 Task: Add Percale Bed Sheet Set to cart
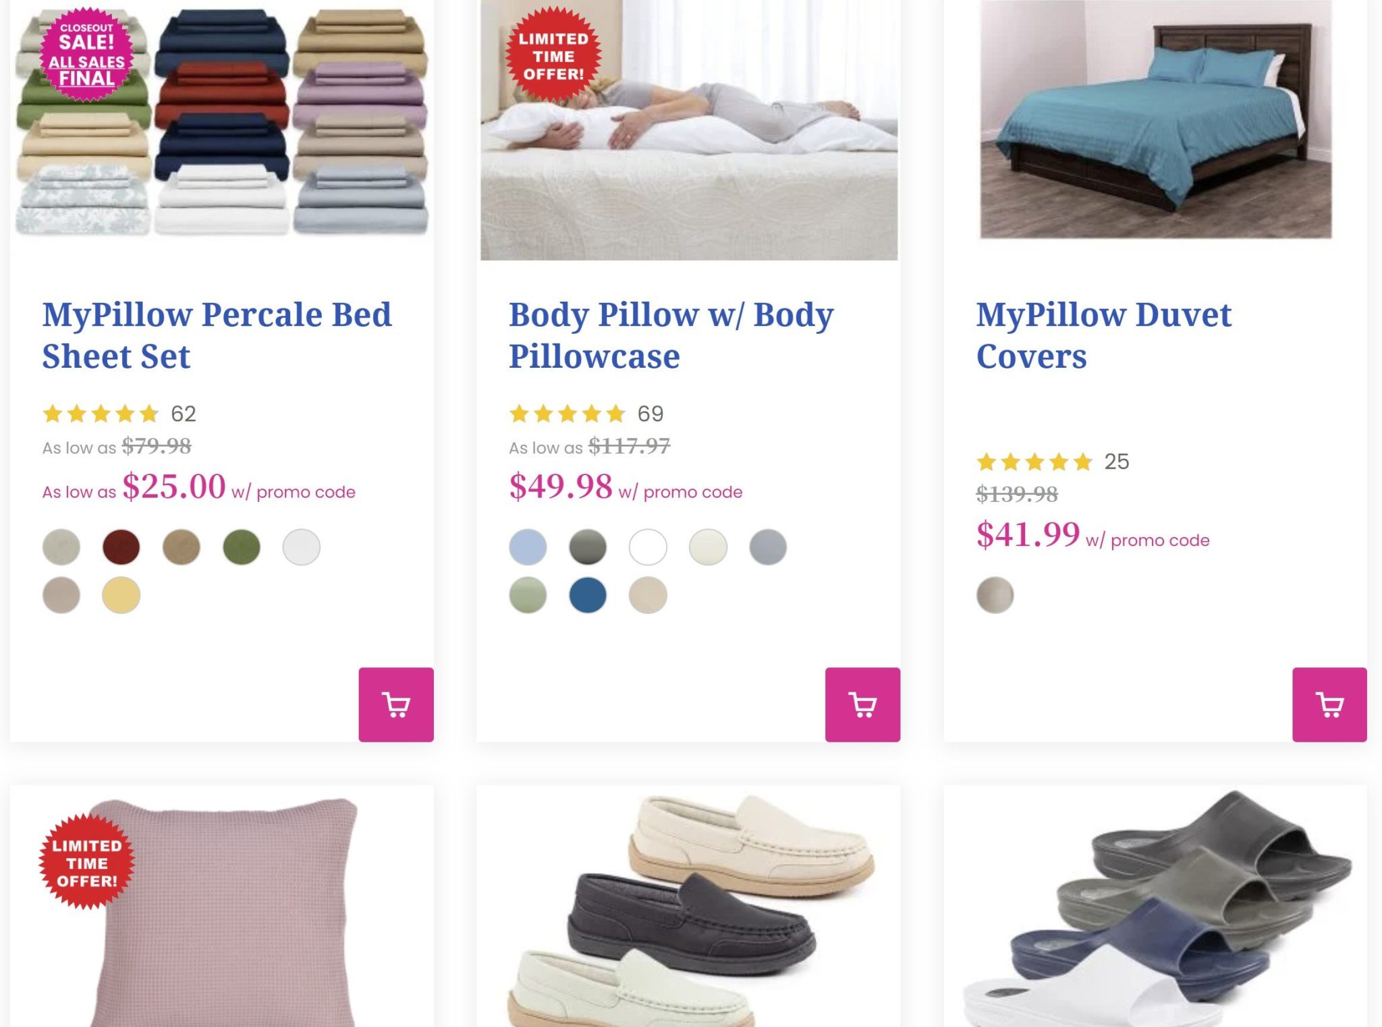coord(395,704)
